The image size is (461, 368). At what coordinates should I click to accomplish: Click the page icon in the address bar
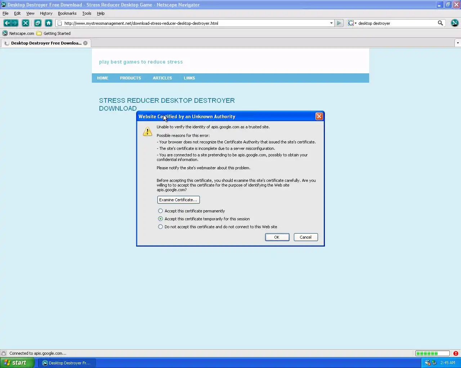60,23
